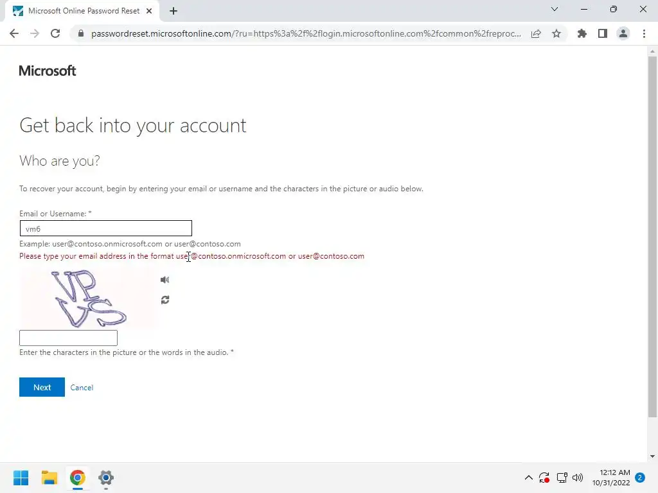Click page vertical scrollbar thumb

pyautogui.click(x=652, y=237)
